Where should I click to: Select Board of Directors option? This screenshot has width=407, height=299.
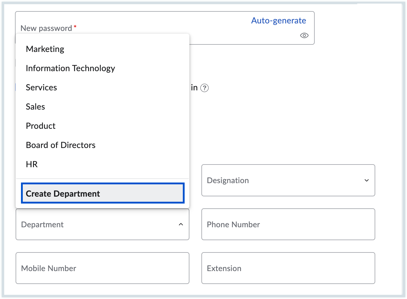(61, 145)
